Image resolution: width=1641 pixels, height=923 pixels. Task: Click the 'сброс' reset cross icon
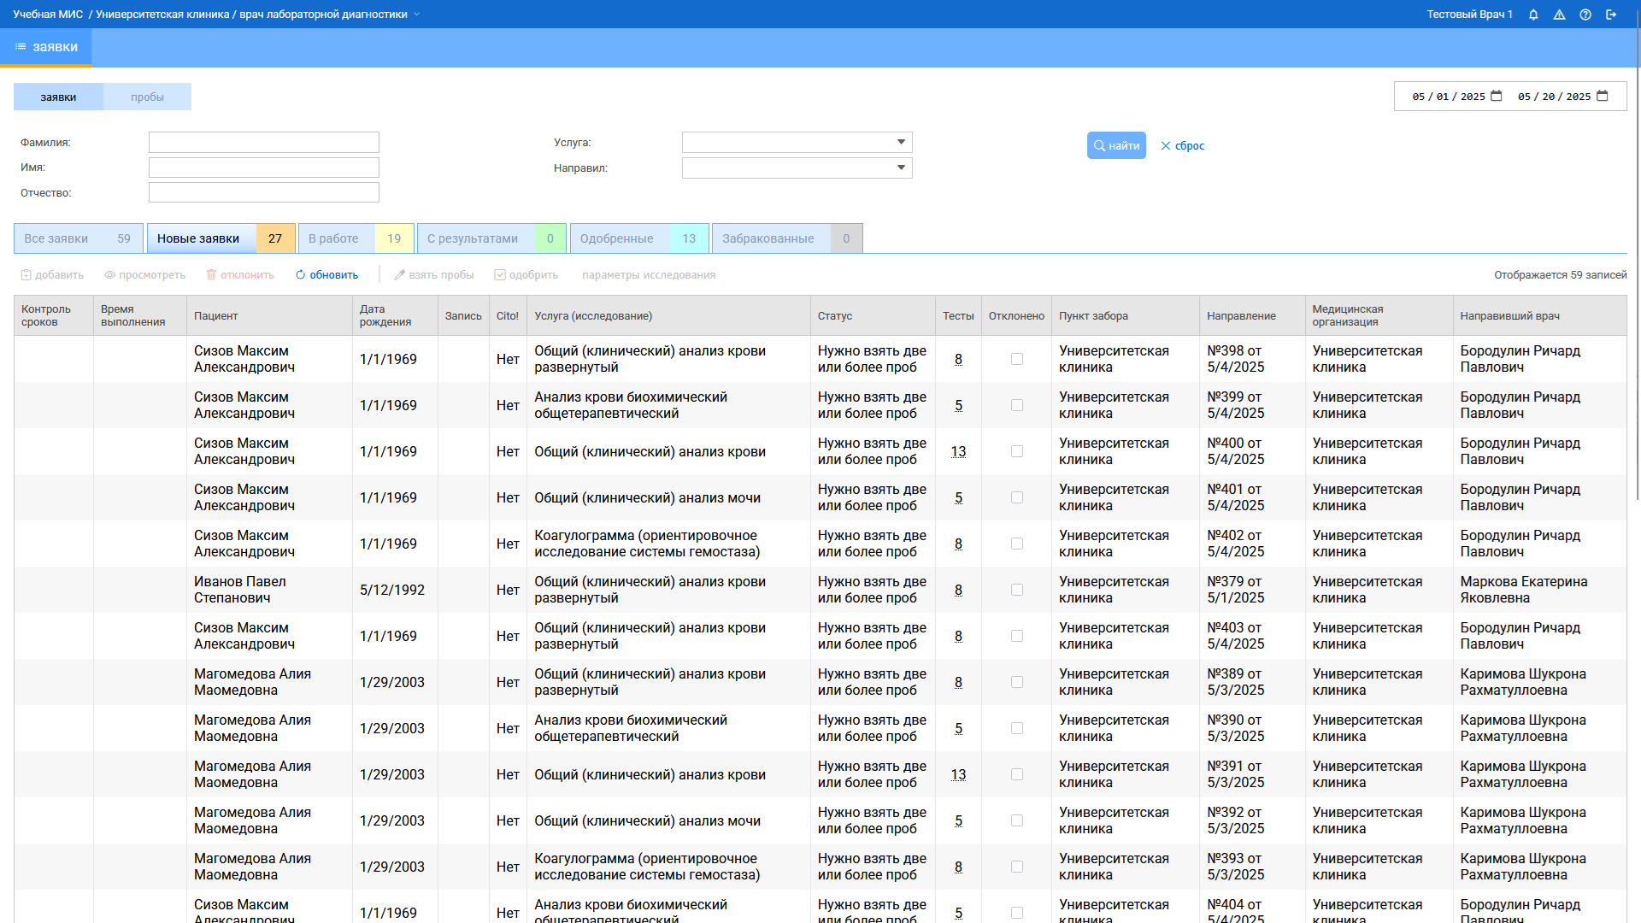1166,146
